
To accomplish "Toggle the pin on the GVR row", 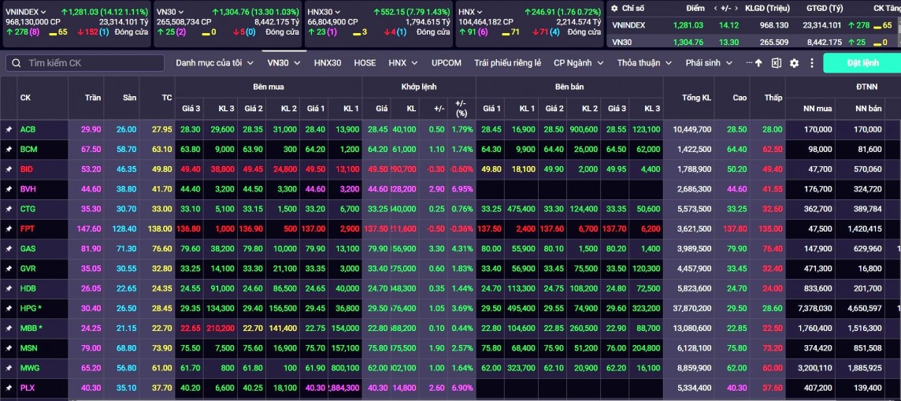I will (9, 269).
